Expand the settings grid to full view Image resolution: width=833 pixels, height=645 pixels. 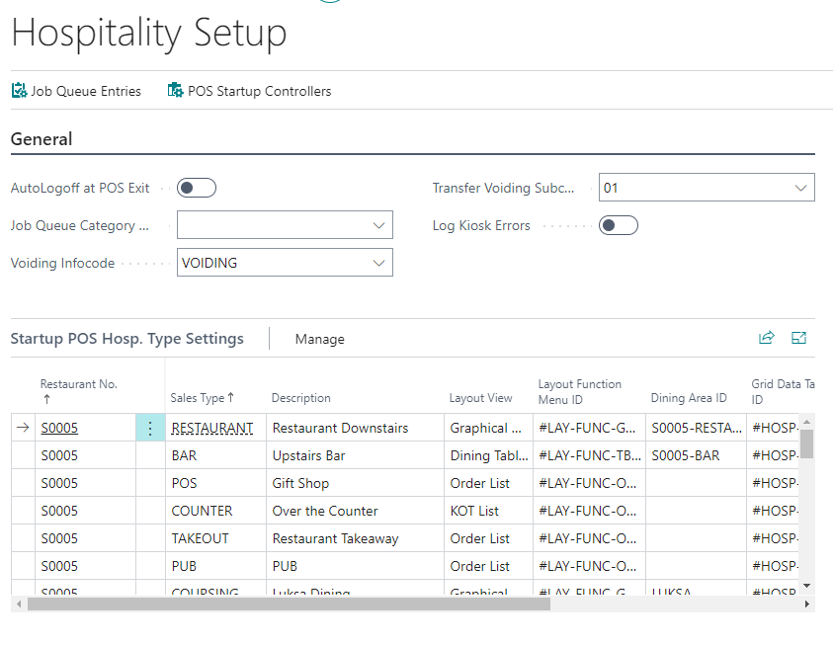pyautogui.click(x=799, y=338)
